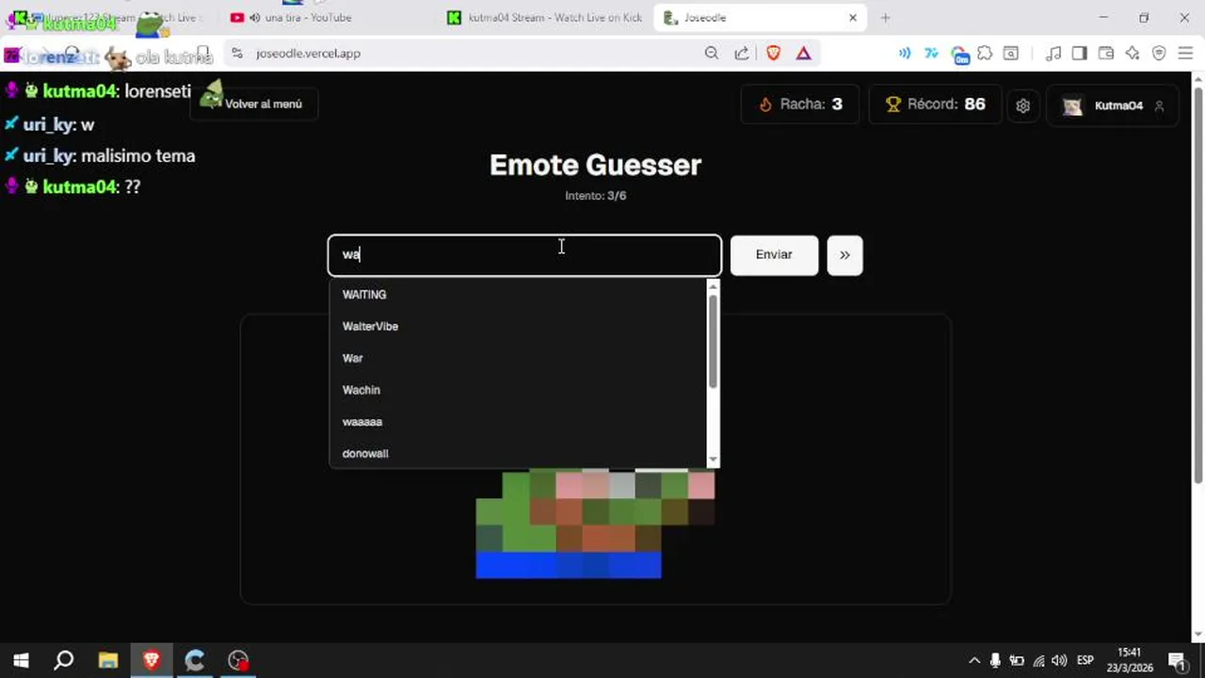Click the pixelated emote image

595,524
